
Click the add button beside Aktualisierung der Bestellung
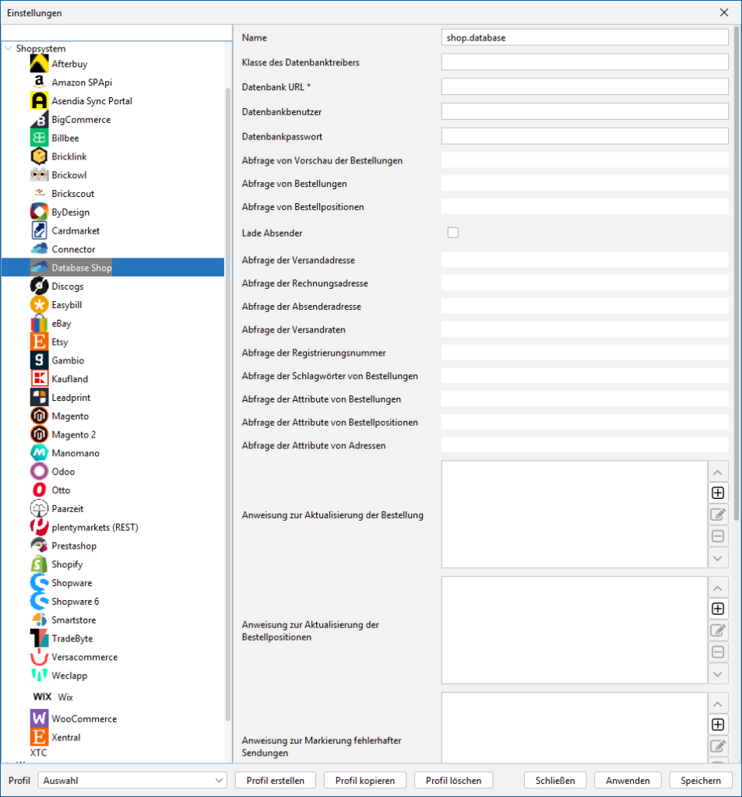point(718,493)
